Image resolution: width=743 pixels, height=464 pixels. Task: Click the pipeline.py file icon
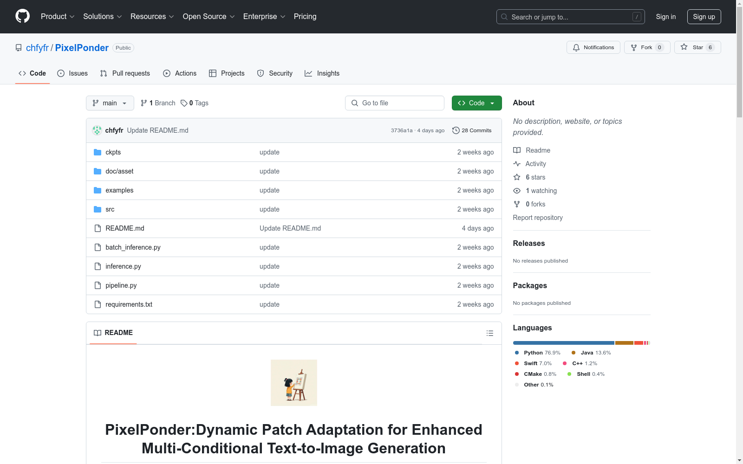(98, 285)
